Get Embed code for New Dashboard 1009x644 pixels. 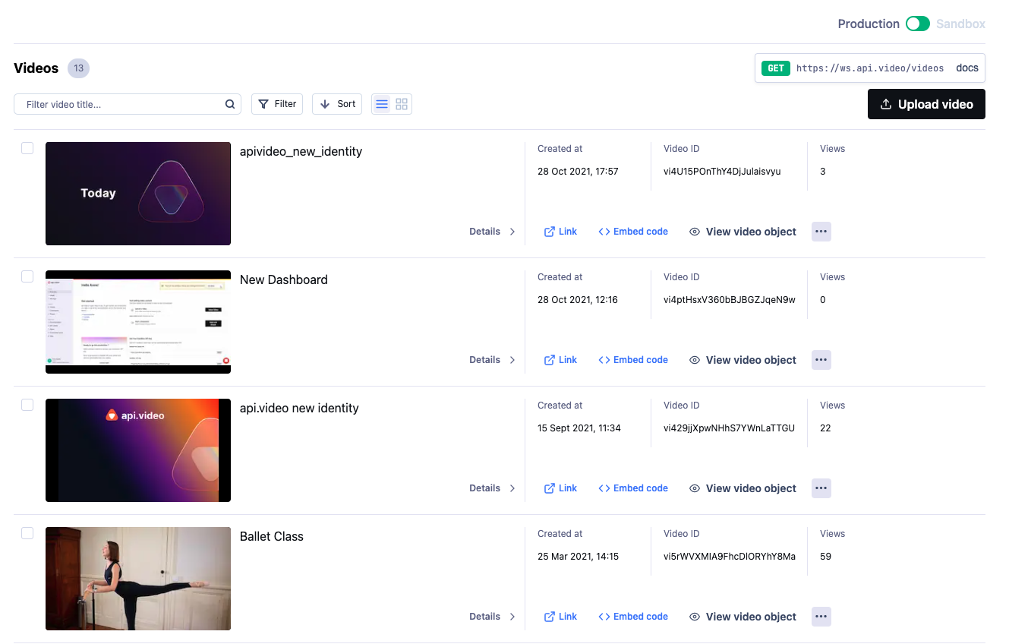coord(633,360)
